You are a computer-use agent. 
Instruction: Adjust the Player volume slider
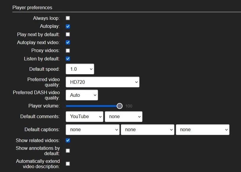tap(119, 106)
